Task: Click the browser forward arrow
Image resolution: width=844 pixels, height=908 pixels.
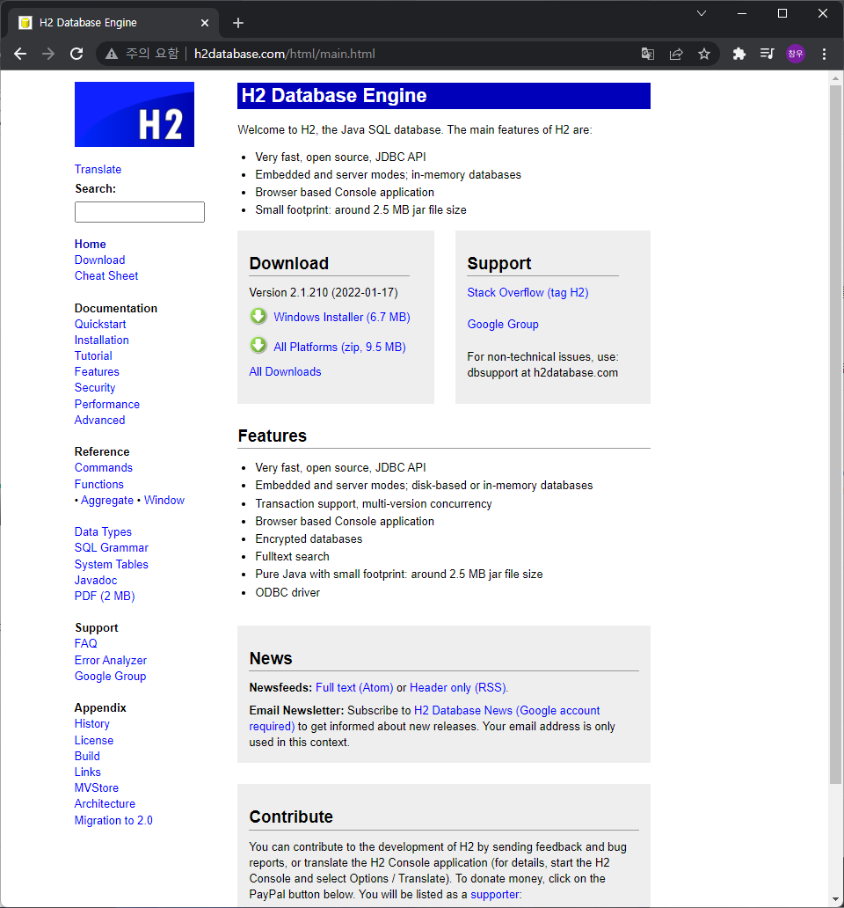Action: [48, 54]
